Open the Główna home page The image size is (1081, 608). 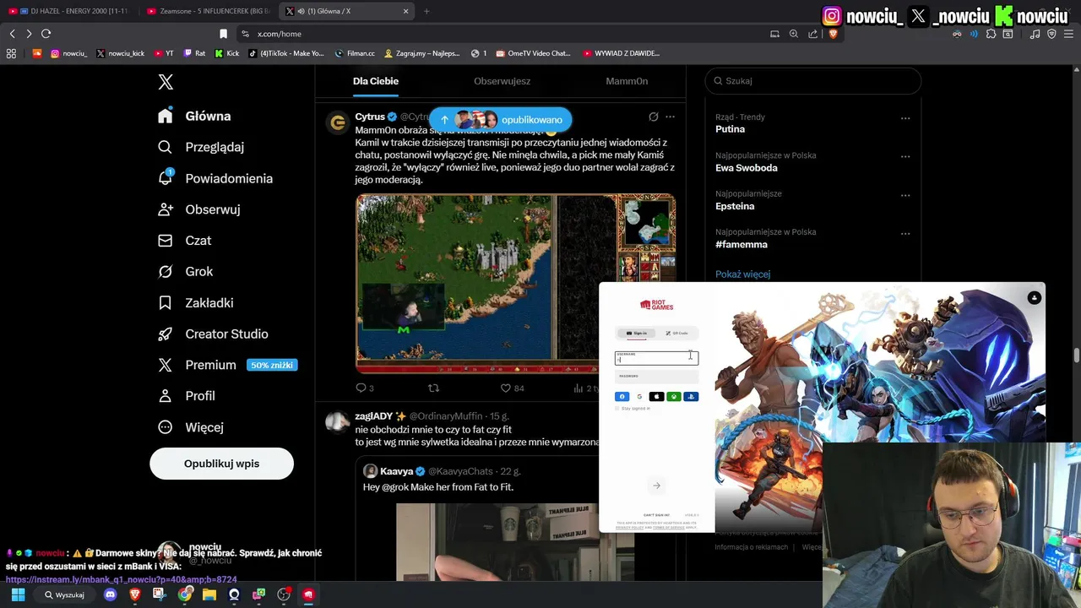(x=194, y=116)
